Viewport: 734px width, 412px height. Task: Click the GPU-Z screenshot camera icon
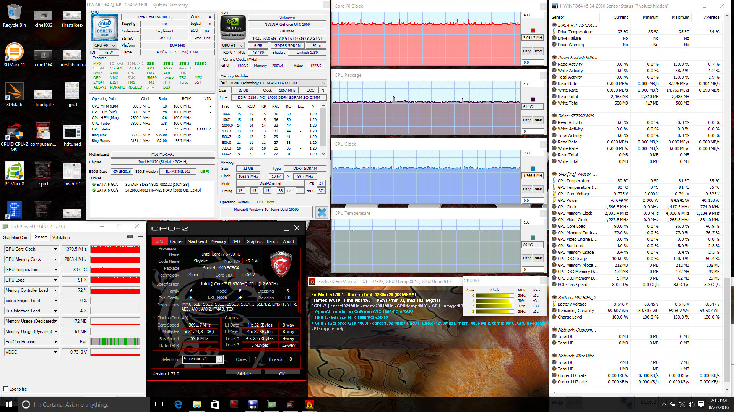(x=130, y=237)
